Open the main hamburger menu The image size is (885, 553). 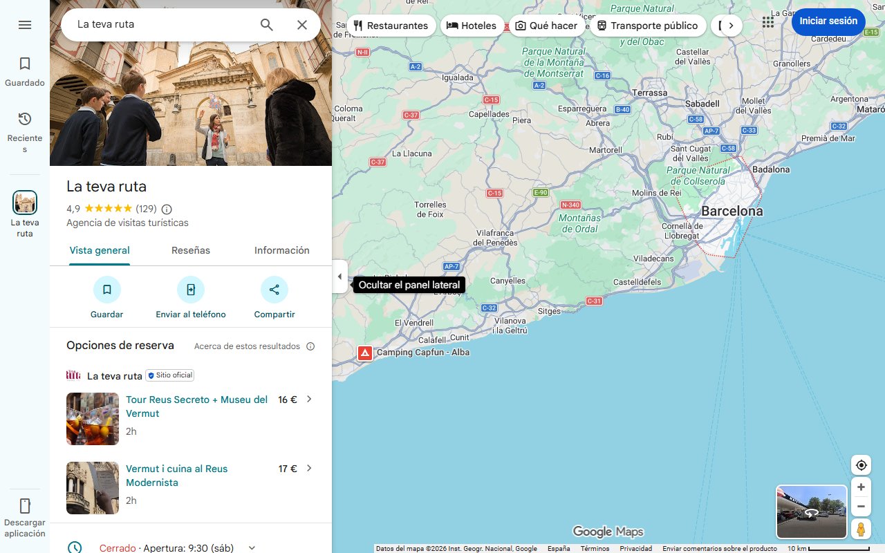pos(25,24)
